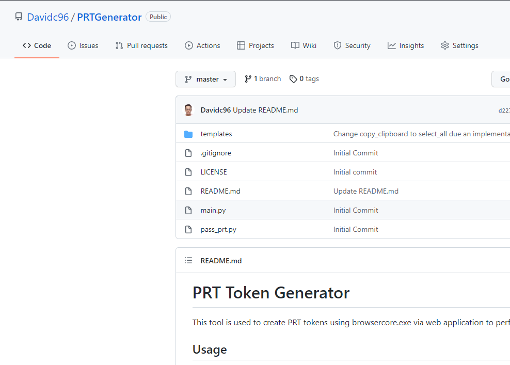
Task: Open repository Settings tab
Action: coord(459,45)
